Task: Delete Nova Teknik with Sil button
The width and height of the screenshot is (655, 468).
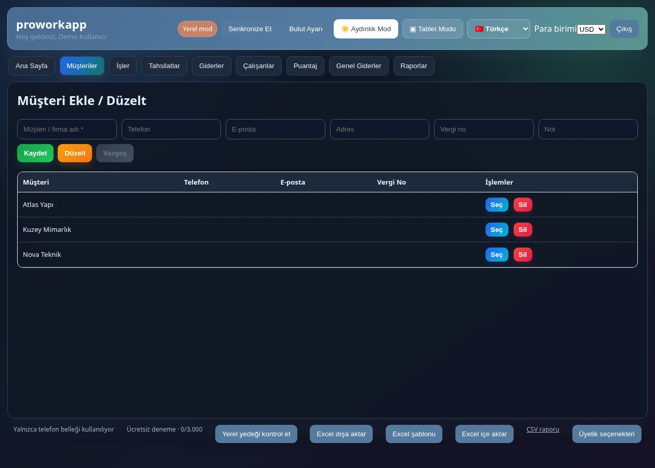Action: pyautogui.click(x=523, y=254)
